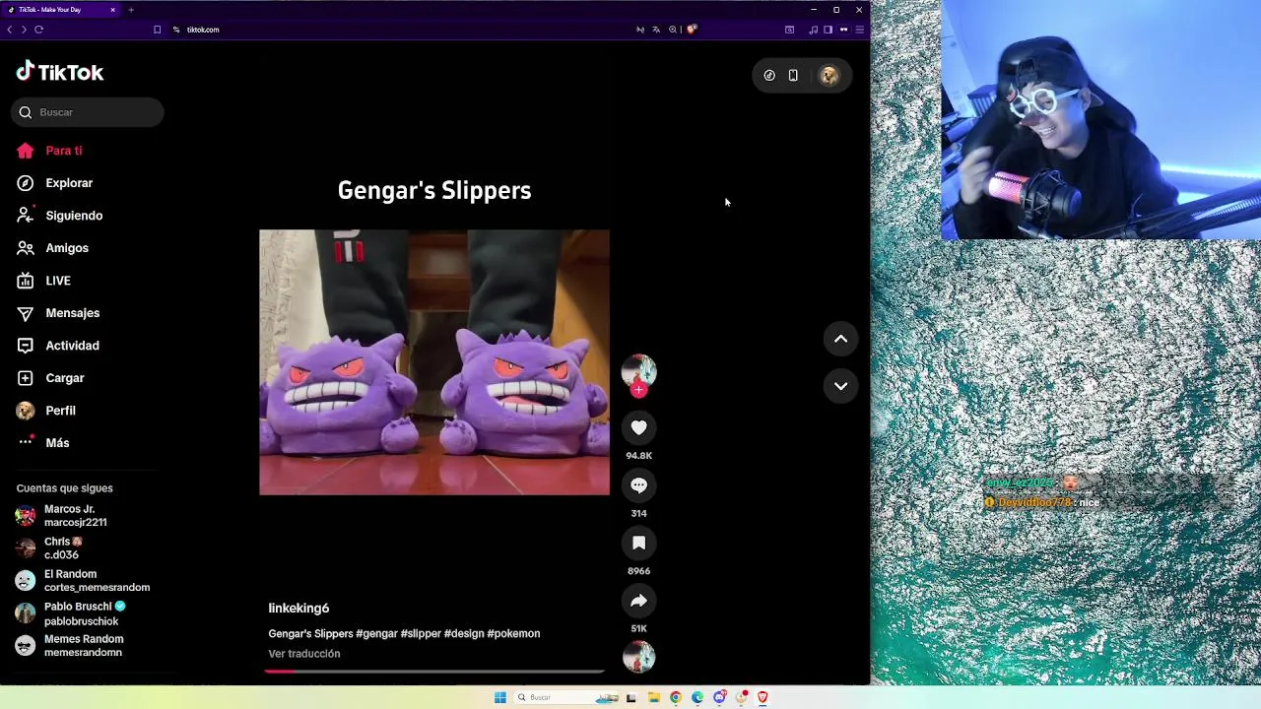Screen dimensions: 1261x709
Task: Click the Buscar search field in TikTok
Action: (x=88, y=112)
